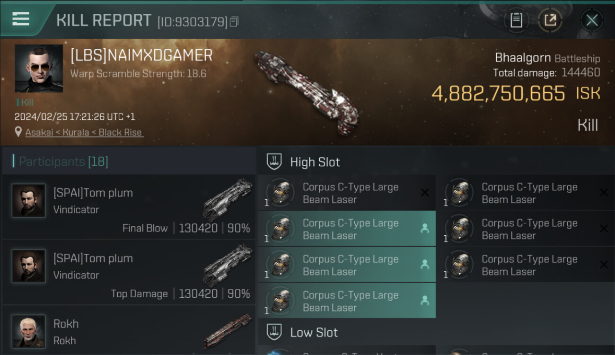Expand the Low Slot section header
The image size is (615, 355).
click(314, 332)
